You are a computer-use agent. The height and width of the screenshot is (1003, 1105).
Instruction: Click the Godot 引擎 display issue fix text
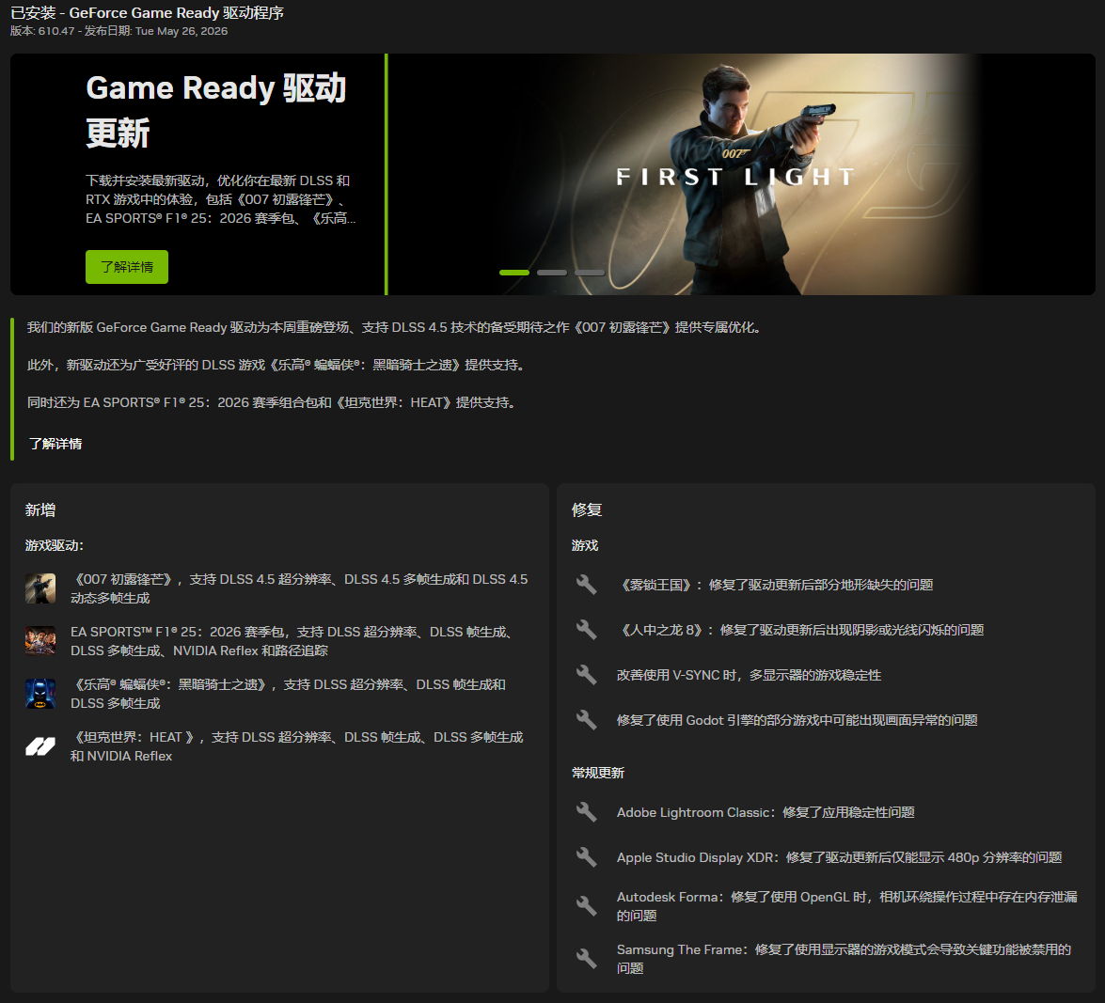[797, 720]
